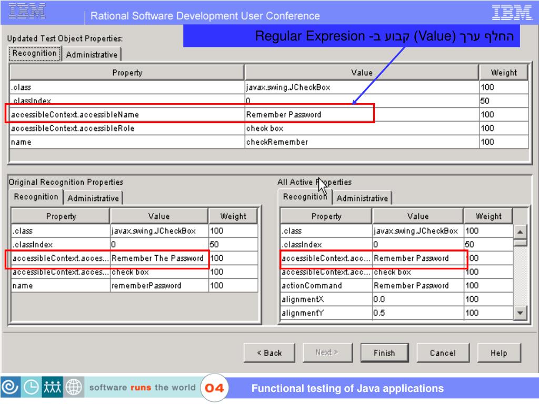This screenshot has height=404, width=539.
Task: Click javax.swing.JCheckBox value in the Original table
Action: coord(159,231)
